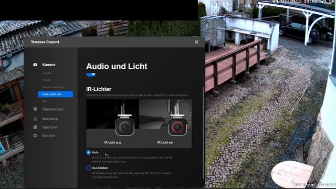Select the Stream submenu entry
Viewport: 336px width, 189px height.
(47, 80)
